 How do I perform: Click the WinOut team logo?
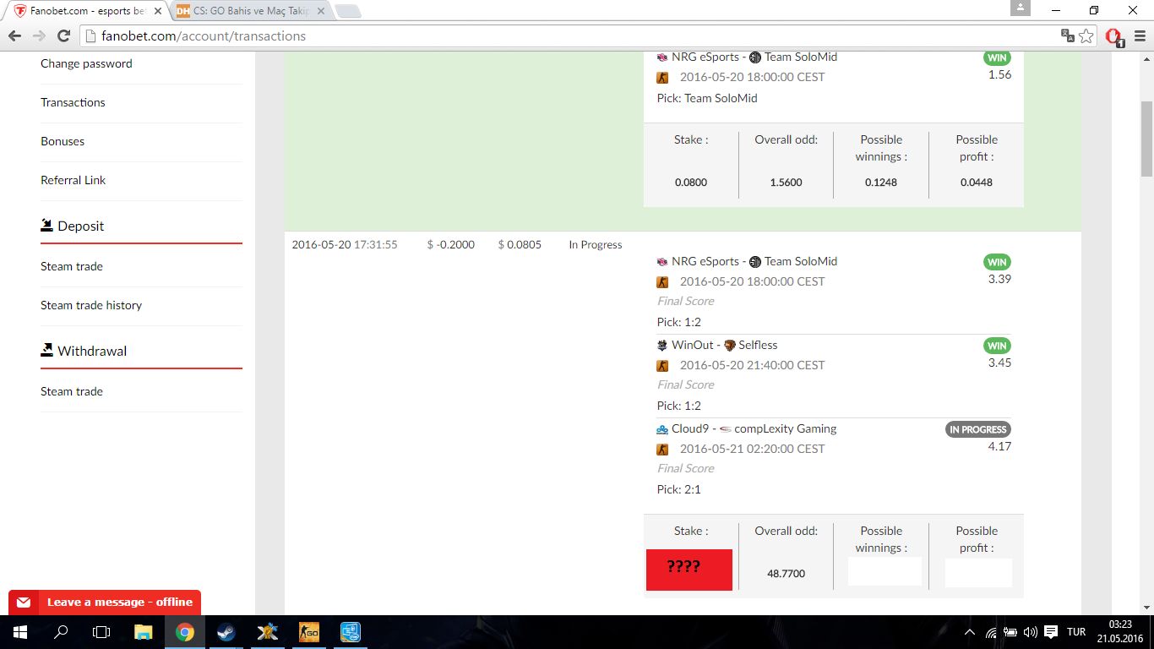pos(662,346)
